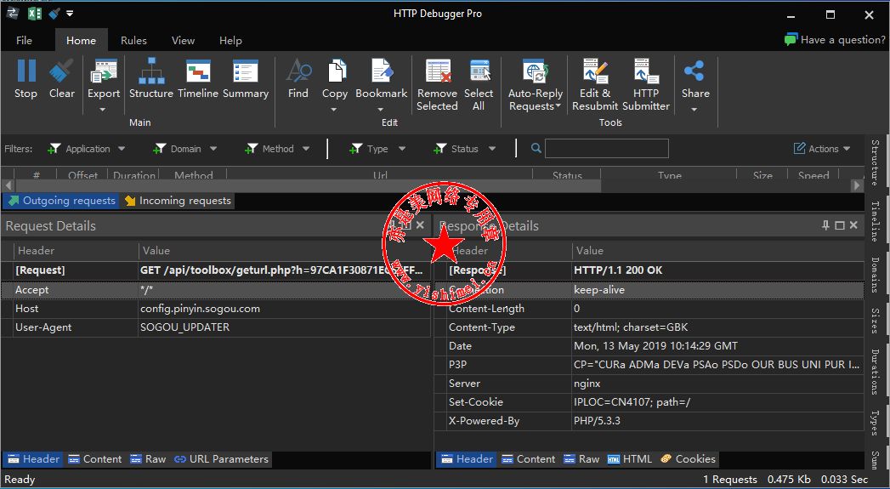The height and width of the screenshot is (489, 890).
Task: Close the Request Details panel
Action: [420, 225]
